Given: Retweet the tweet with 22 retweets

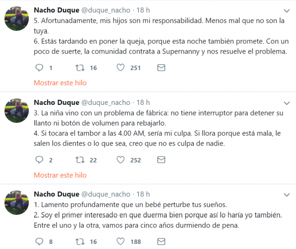Looking at the screenshot, I should [x=80, y=160].
